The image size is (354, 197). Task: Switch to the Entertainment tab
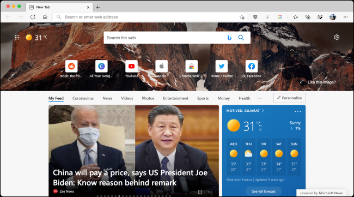[176, 98]
